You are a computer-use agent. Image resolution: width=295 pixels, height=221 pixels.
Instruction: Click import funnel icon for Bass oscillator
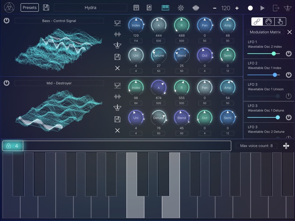pos(117,45)
